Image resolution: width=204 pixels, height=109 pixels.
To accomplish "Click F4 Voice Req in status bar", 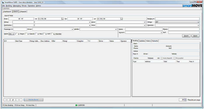I will pos(30,105).
